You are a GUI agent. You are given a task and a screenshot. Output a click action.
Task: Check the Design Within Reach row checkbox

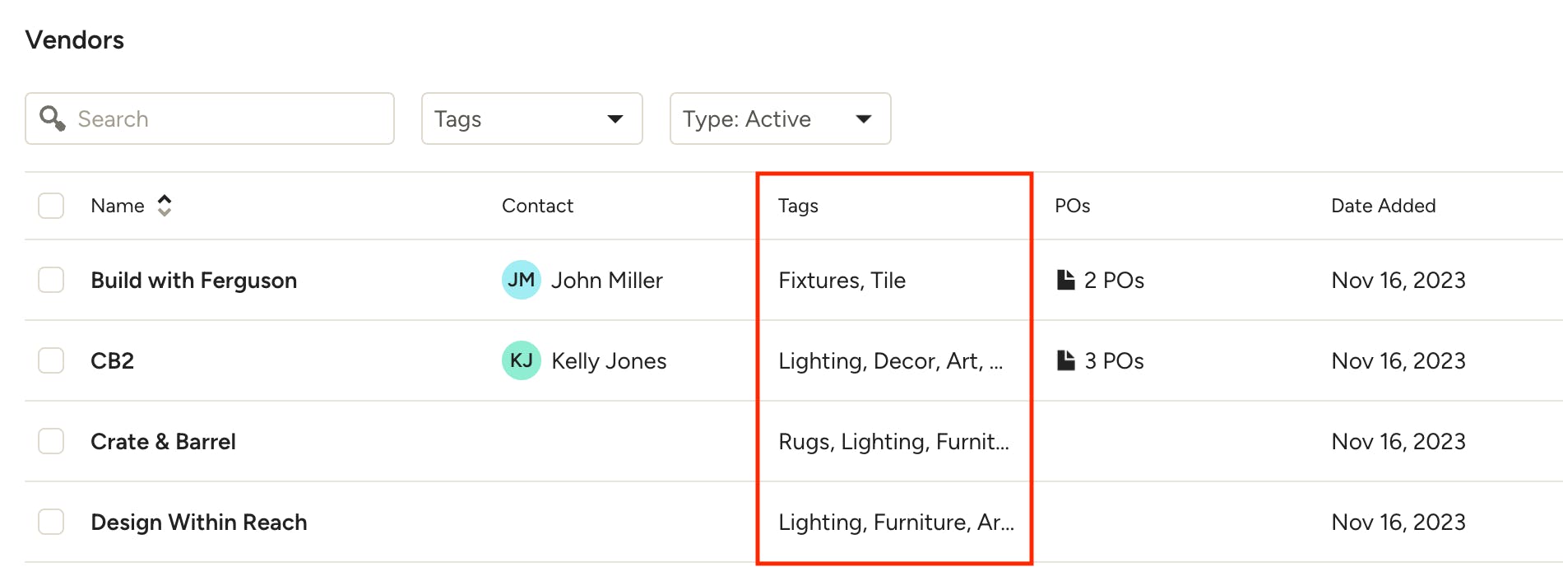(x=51, y=522)
